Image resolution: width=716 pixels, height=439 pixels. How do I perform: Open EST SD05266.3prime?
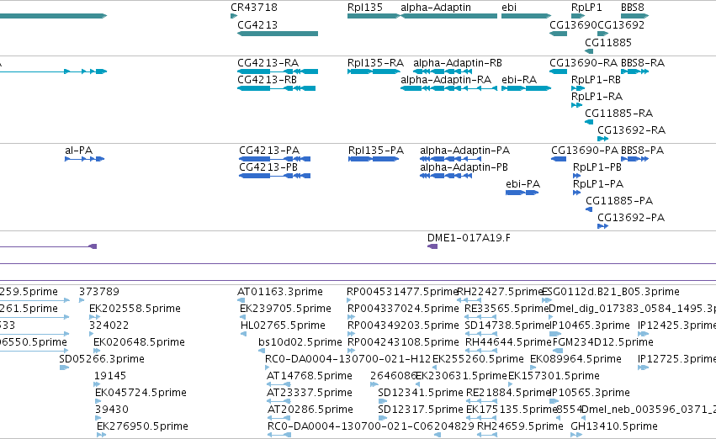(102, 359)
